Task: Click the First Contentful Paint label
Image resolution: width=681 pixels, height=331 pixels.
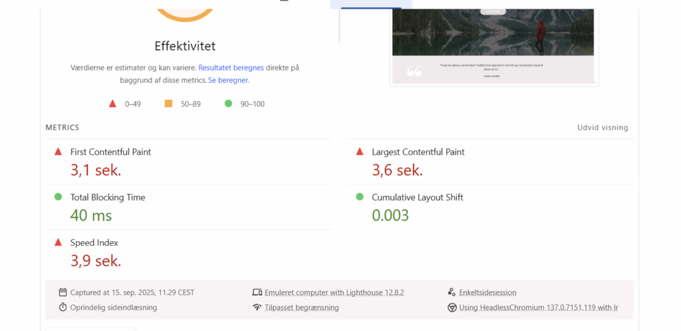Action: click(x=111, y=152)
